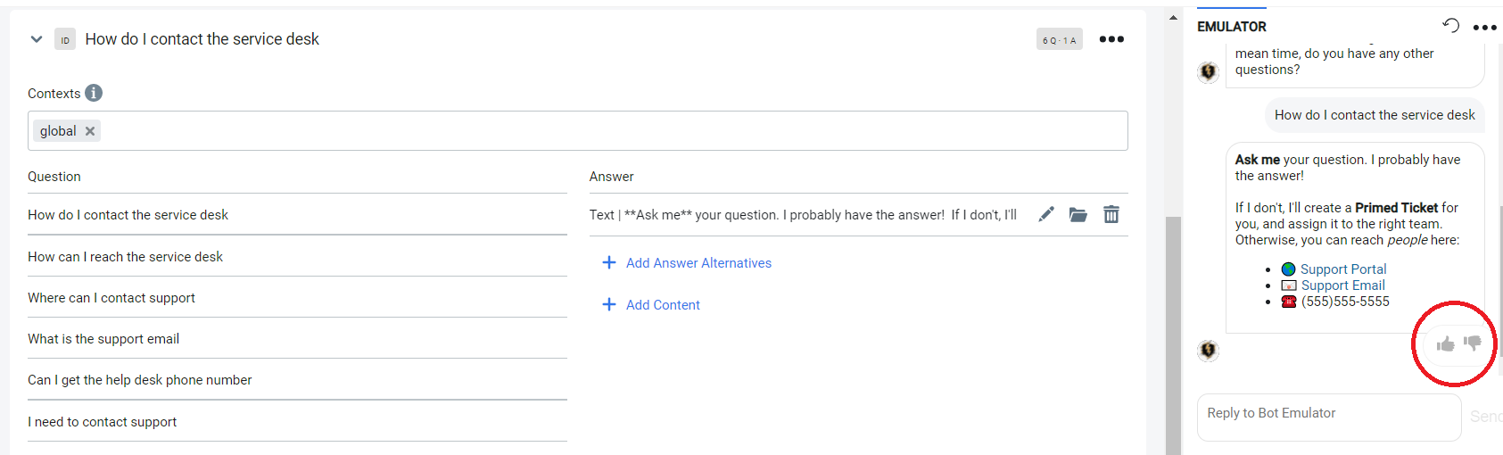
Task: Click the Contexts tag input box
Action: click(x=607, y=131)
